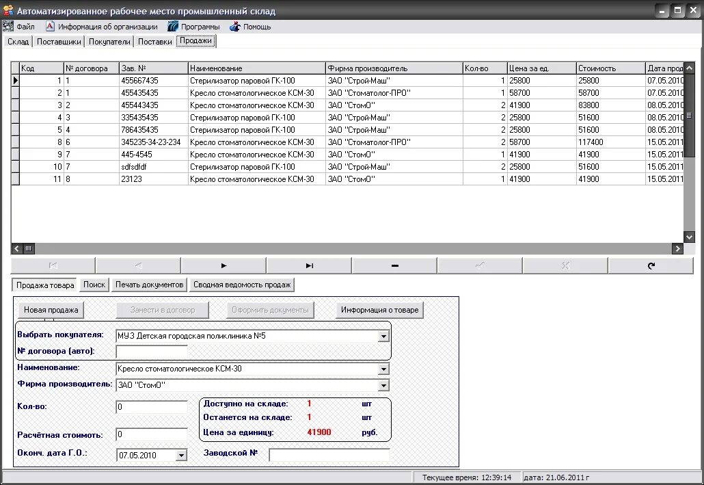Select the sdfsdfdf serial cell
The image size is (704, 485).
click(154, 167)
